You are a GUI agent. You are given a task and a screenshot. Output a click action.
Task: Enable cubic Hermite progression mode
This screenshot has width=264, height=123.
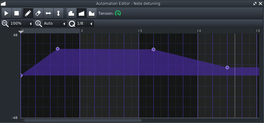click(92, 14)
